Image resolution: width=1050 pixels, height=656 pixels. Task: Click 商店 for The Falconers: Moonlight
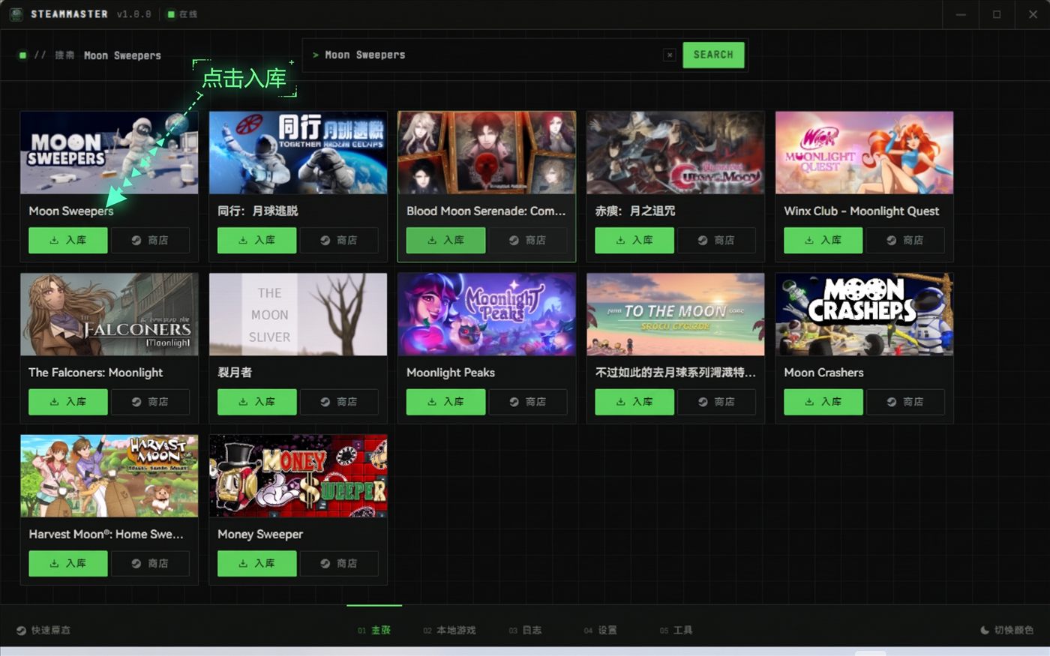click(x=150, y=402)
